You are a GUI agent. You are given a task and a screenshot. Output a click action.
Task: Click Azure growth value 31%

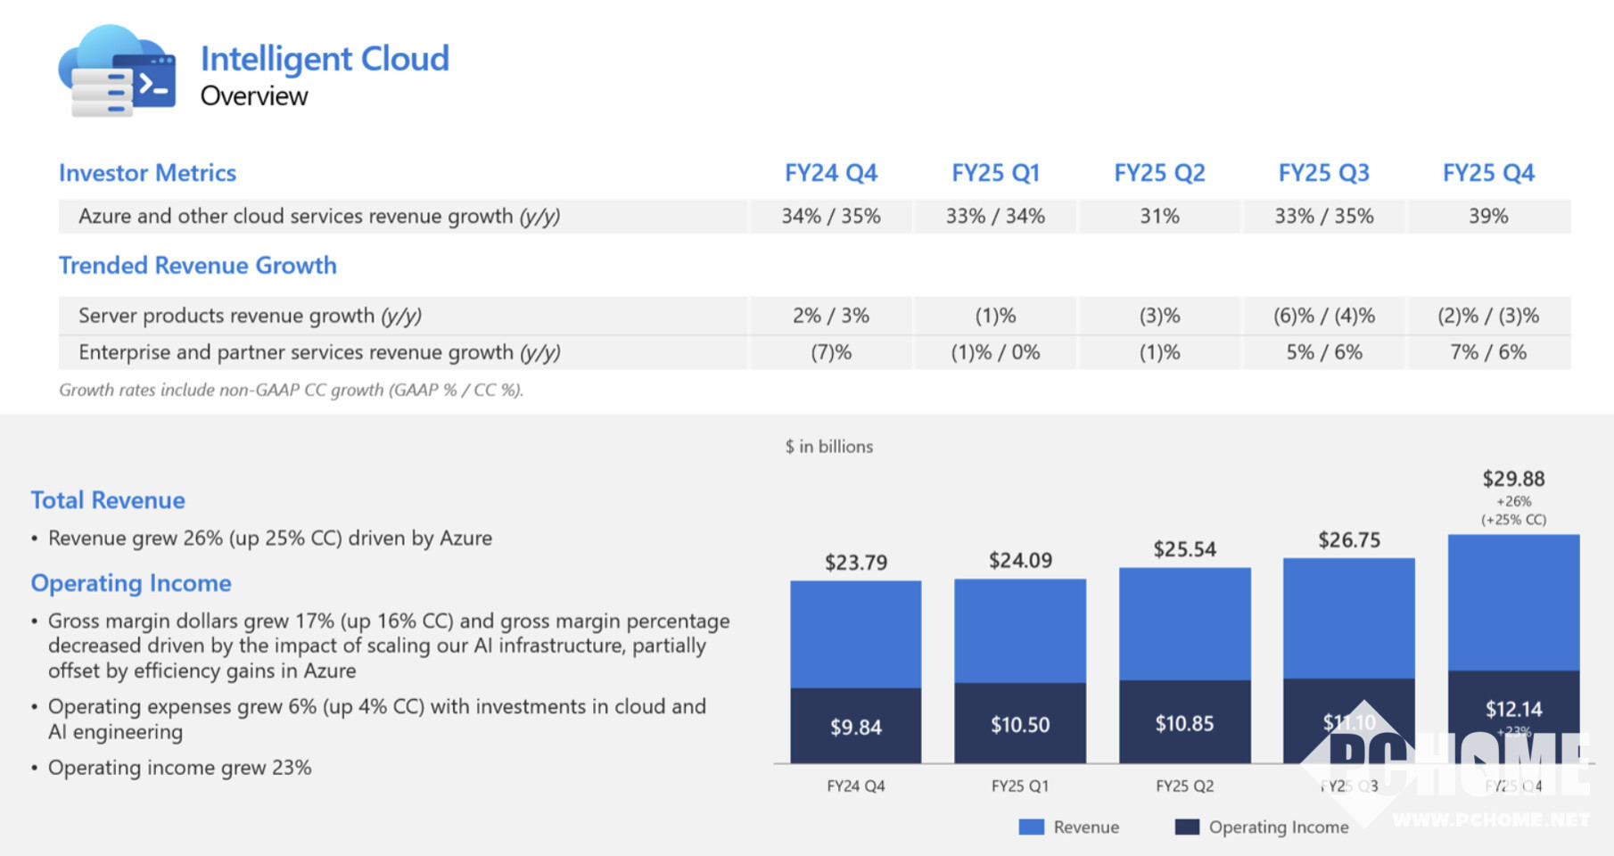coord(1159,217)
